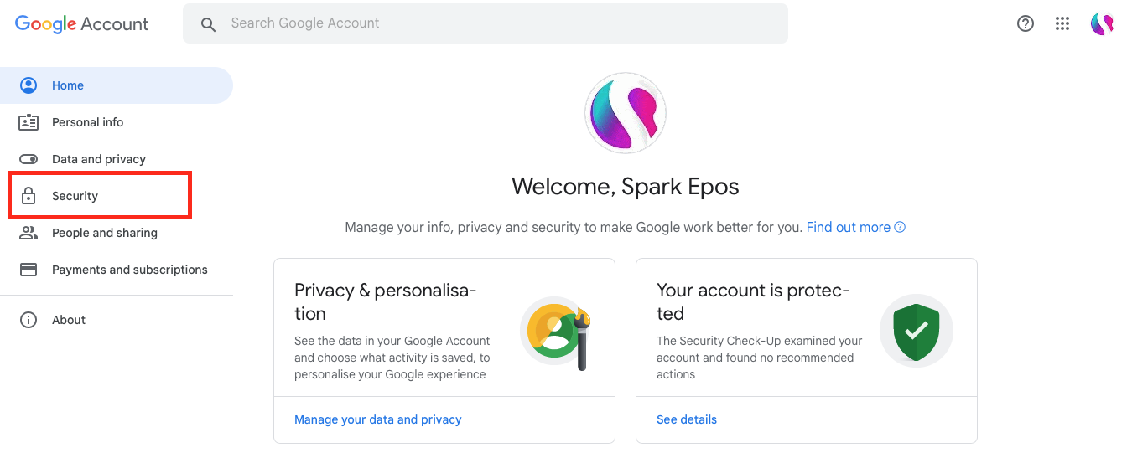This screenshot has width=1127, height=458.
Task: Click the People and sharing icon
Action: [29, 233]
